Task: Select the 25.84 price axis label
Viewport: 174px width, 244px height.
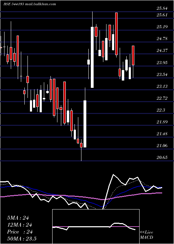Action: [x=162, y=8]
